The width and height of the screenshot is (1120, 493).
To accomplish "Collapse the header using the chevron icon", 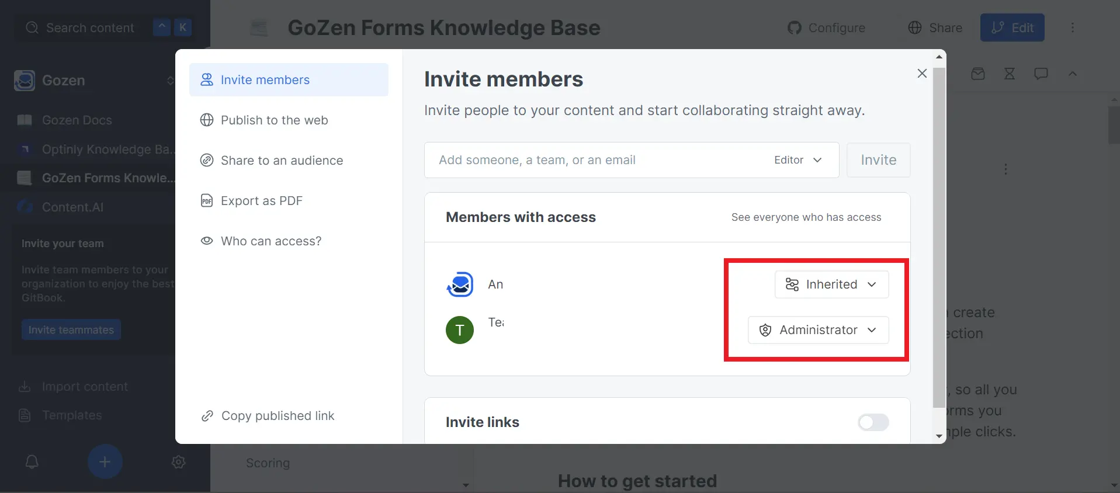I will click(1073, 73).
